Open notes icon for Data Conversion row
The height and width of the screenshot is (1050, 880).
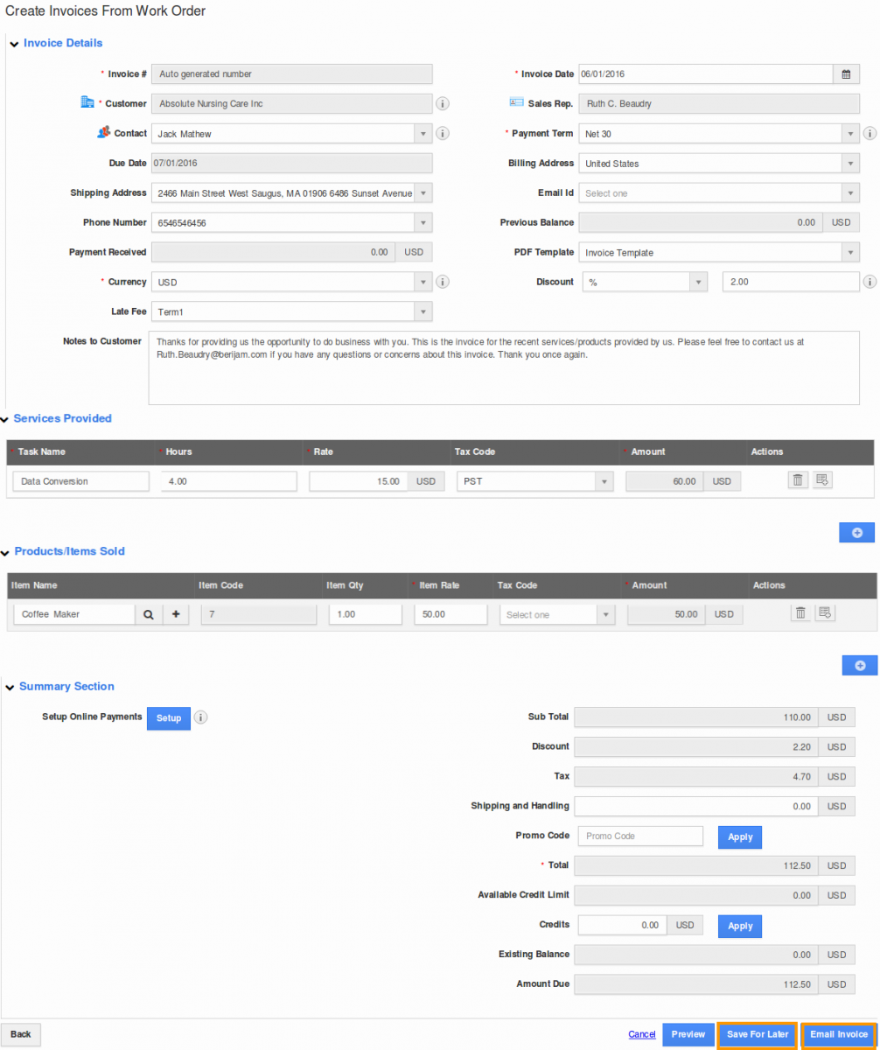[822, 479]
